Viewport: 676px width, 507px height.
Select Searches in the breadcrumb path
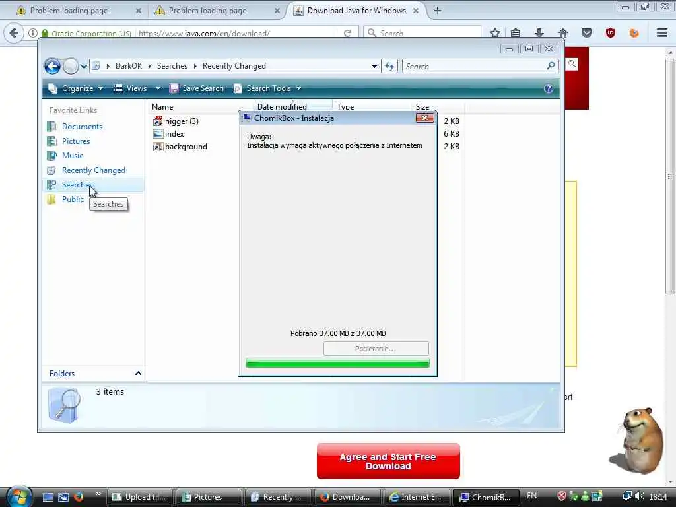[172, 66]
